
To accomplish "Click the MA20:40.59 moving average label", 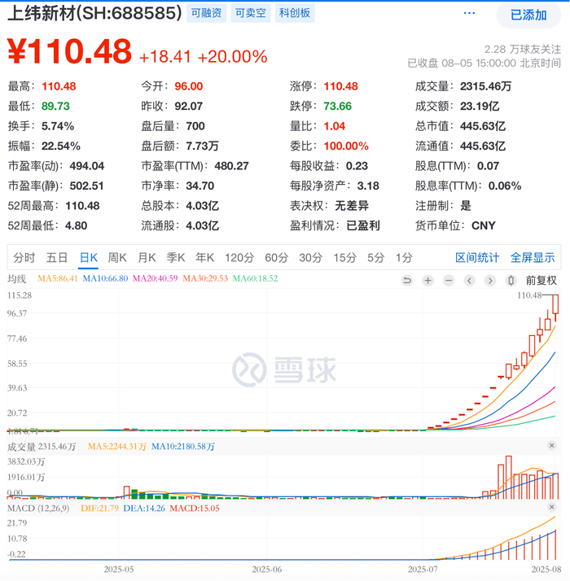I will [155, 278].
